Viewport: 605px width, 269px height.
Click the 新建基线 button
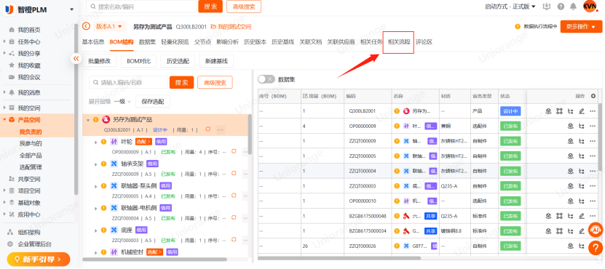pos(216,61)
